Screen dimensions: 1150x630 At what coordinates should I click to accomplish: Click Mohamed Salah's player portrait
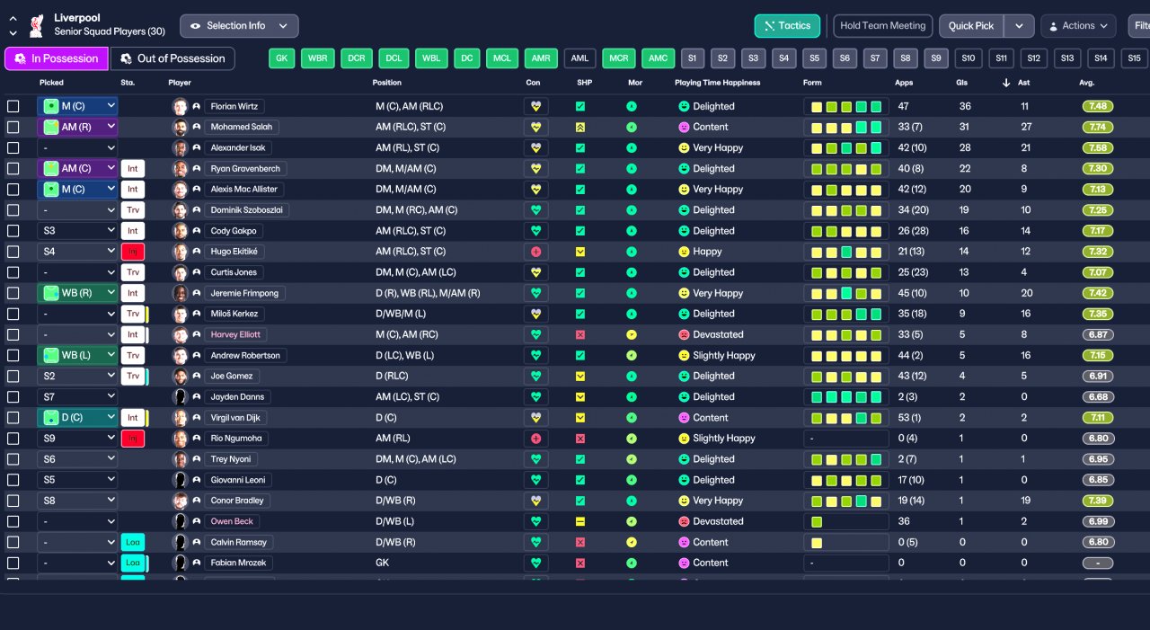click(x=180, y=127)
